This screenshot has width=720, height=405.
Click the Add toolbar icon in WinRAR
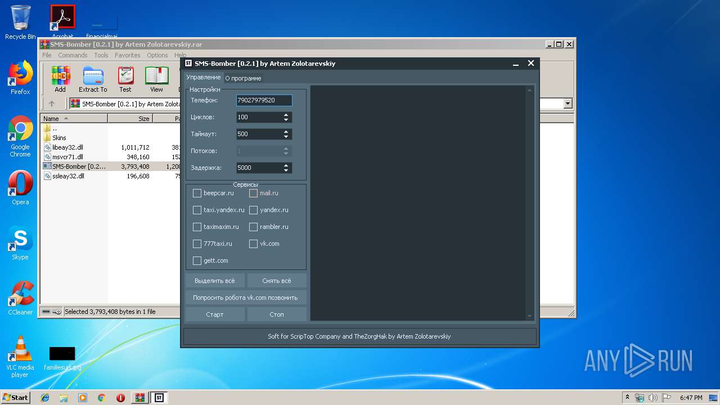[x=60, y=79]
